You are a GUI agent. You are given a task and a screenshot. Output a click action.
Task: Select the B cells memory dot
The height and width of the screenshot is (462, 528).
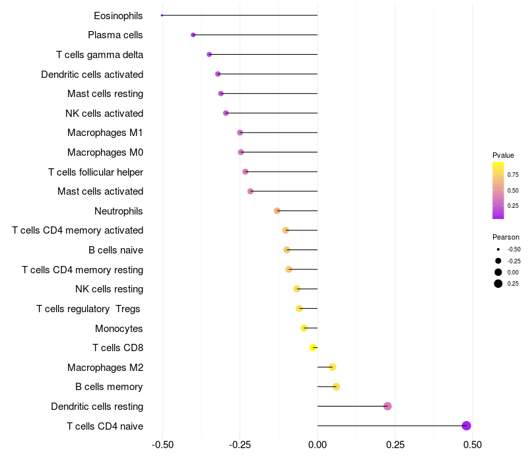(x=336, y=387)
